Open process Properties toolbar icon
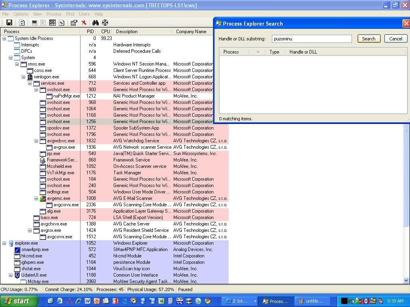The image size is (410, 307). [x=74, y=23]
